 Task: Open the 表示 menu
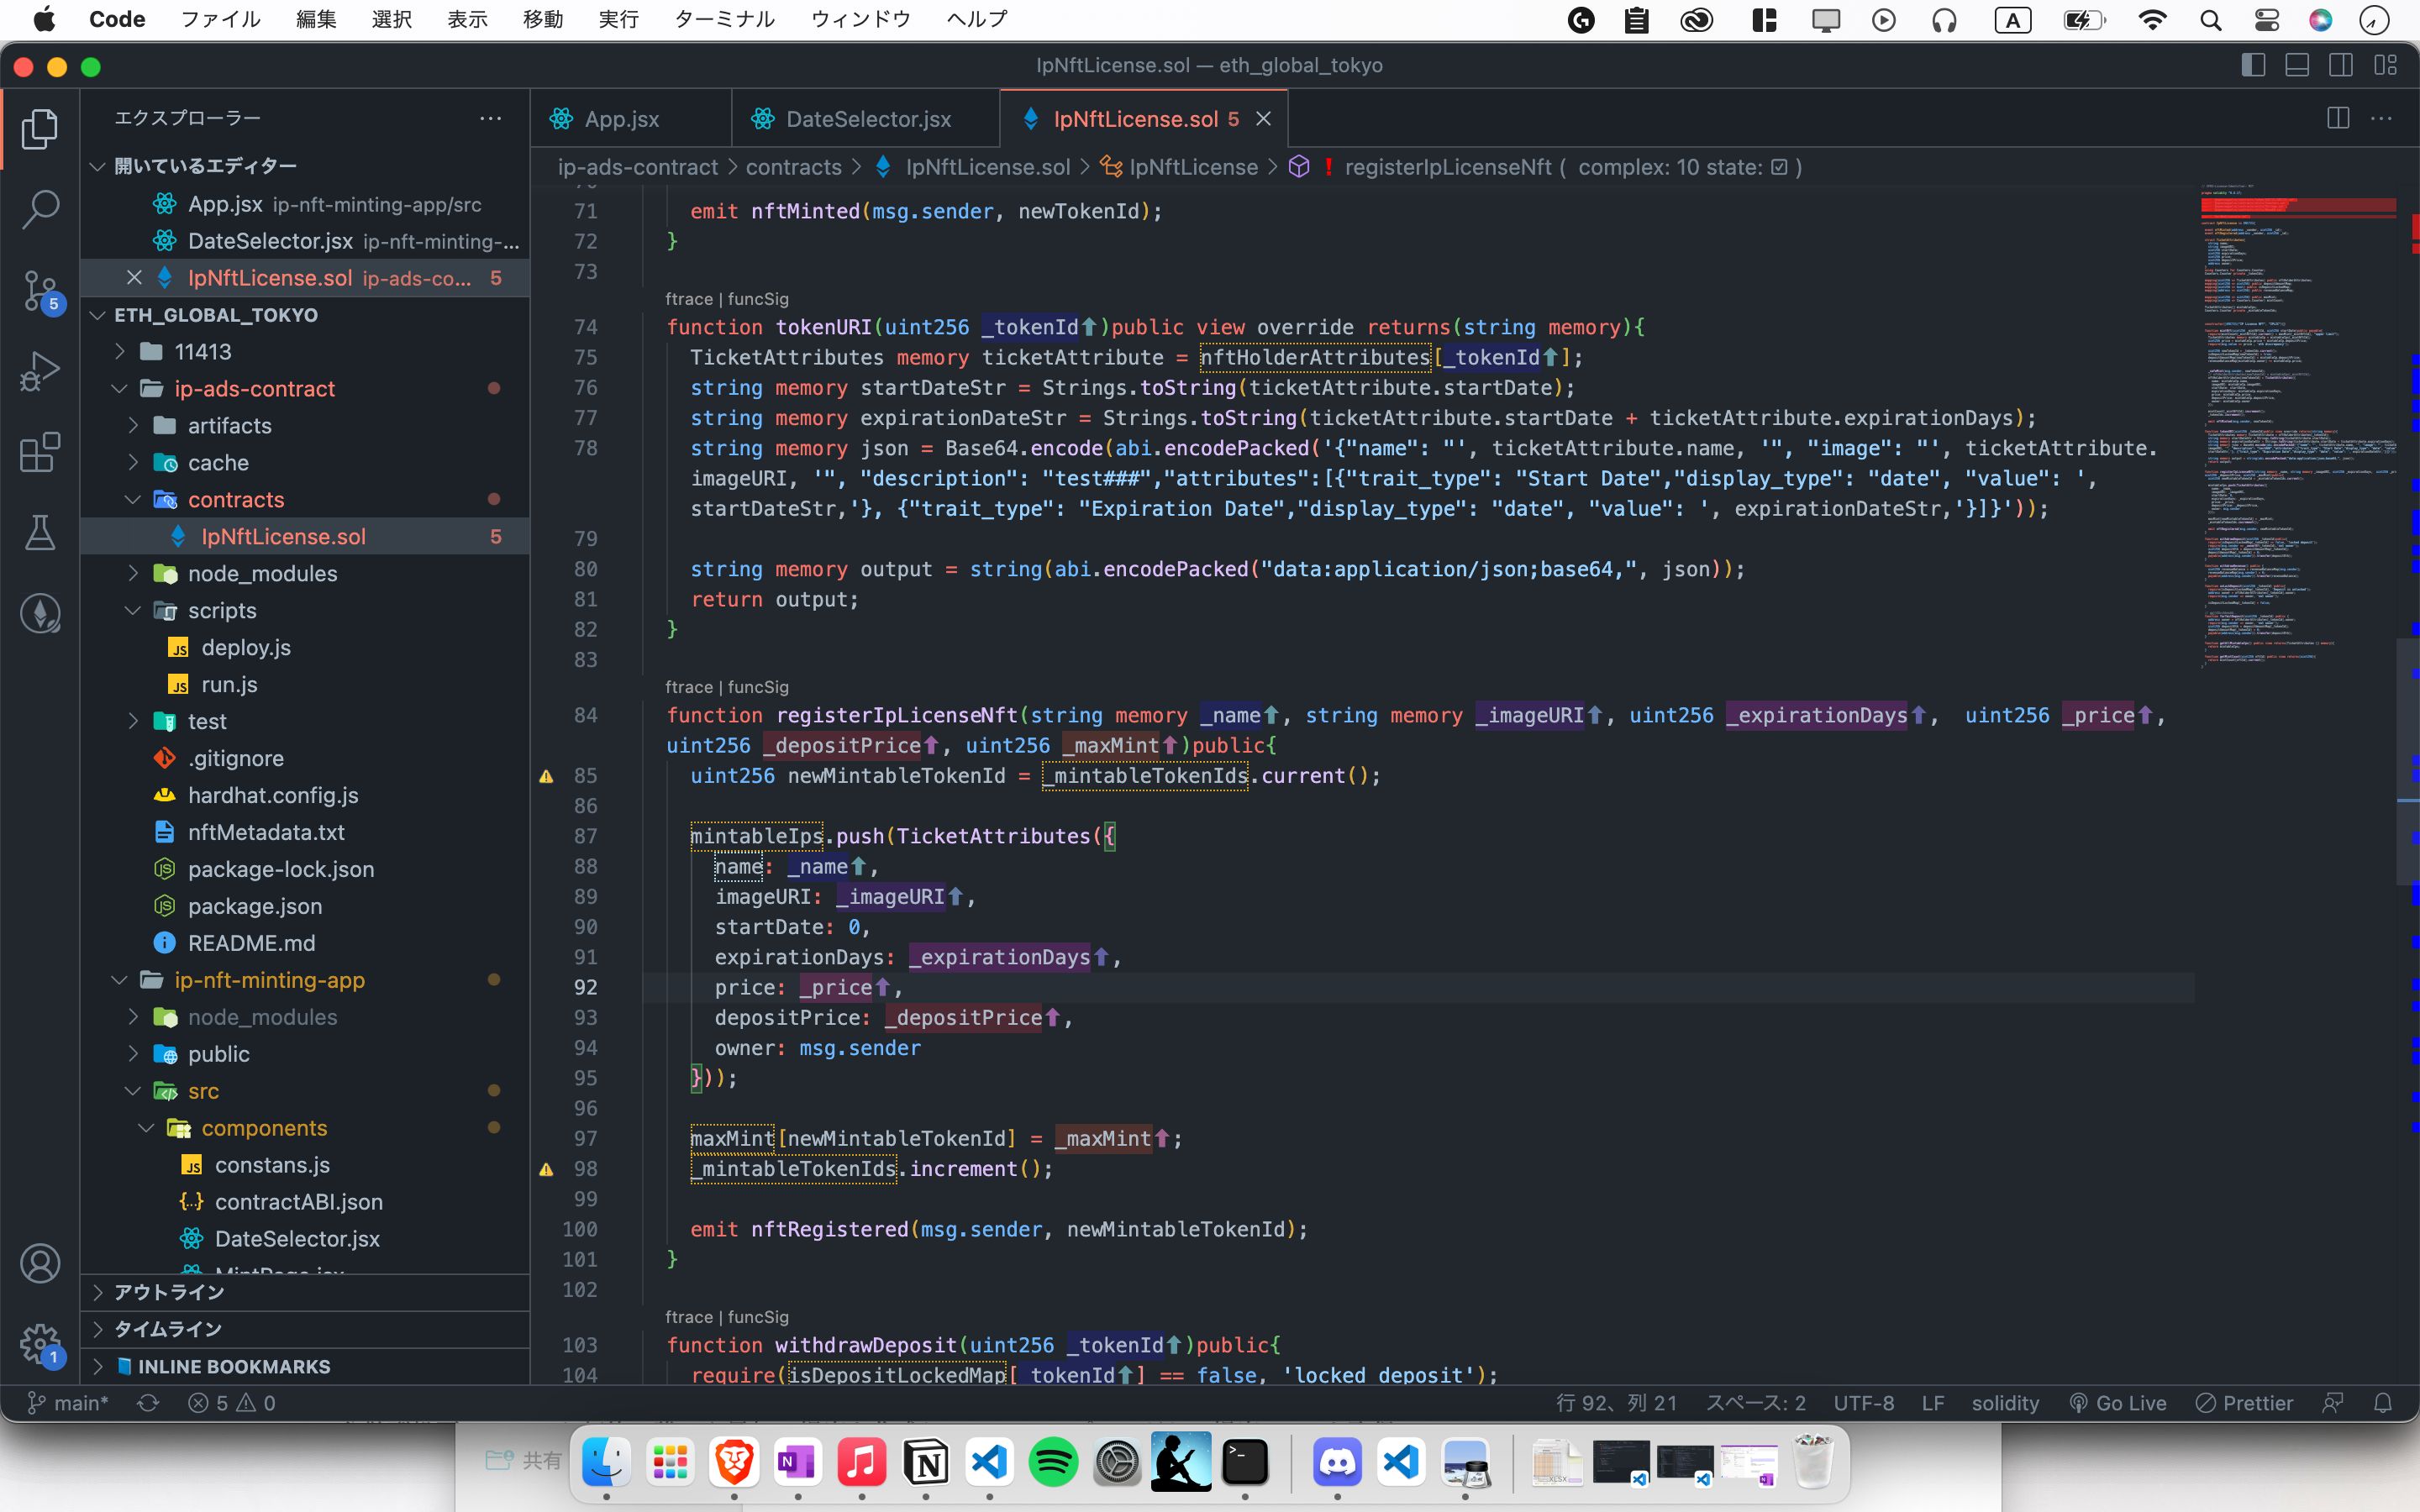click(x=467, y=19)
